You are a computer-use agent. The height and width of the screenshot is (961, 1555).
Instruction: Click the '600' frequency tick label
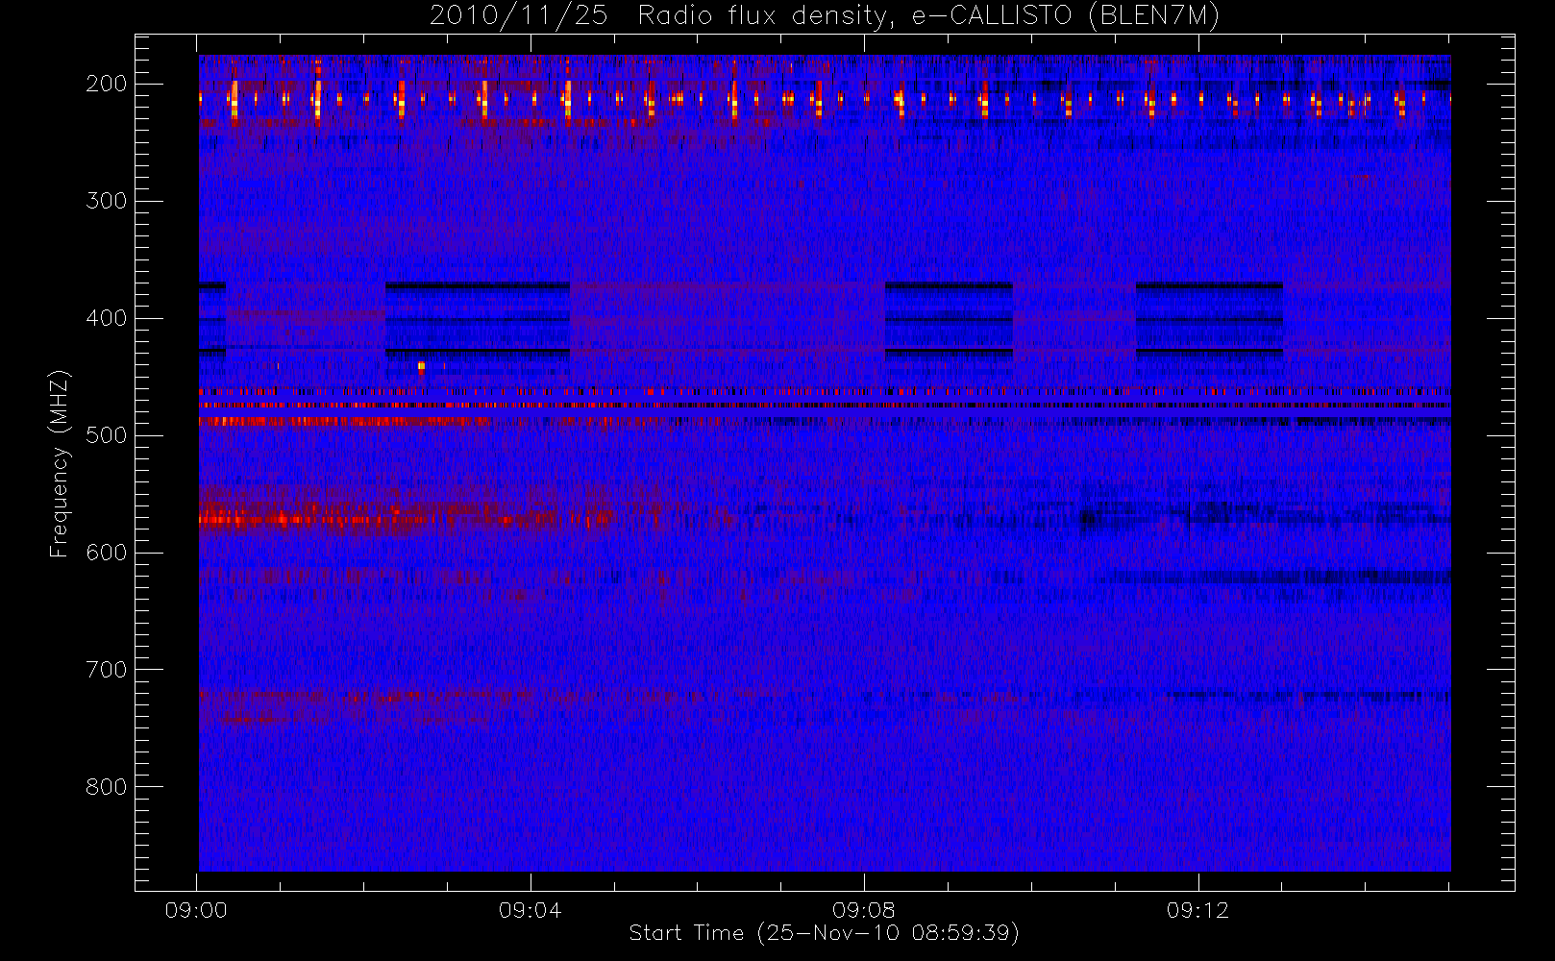point(107,553)
